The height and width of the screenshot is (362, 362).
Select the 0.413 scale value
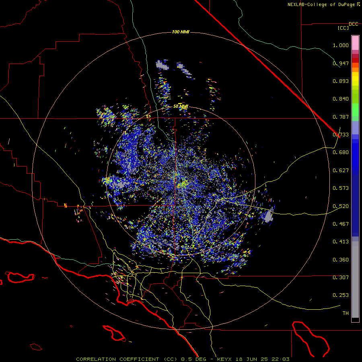pyautogui.click(x=341, y=242)
